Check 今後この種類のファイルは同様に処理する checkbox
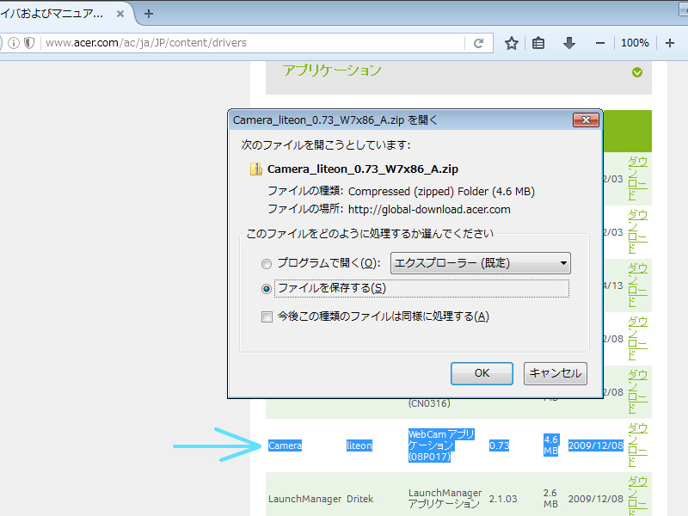The image size is (688, 516). [267, 316]
